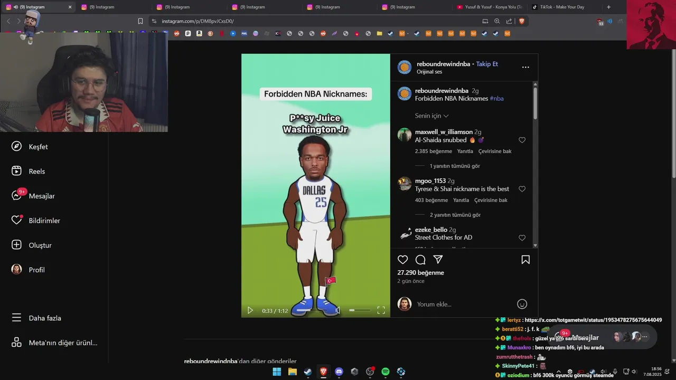Click the comments panel scrollbar
Image resolution: width=676 pixels, height=380 pixels.
click(x=536, y=103)
